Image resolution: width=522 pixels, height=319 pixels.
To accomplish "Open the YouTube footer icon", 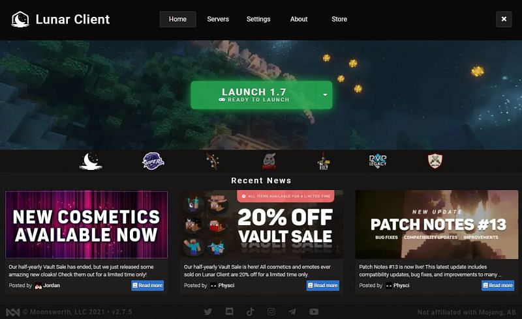I will coord(314,312).
